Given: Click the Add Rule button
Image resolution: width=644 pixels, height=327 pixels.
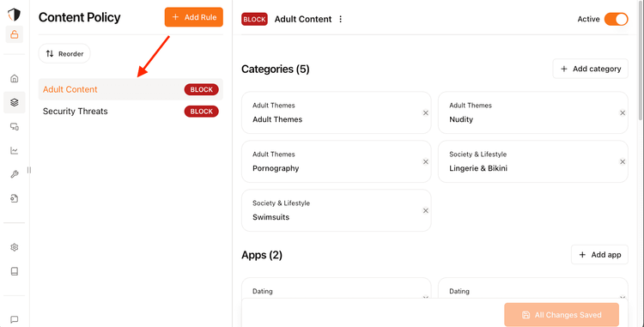Looking at the screenshot, I should (194, 17).
